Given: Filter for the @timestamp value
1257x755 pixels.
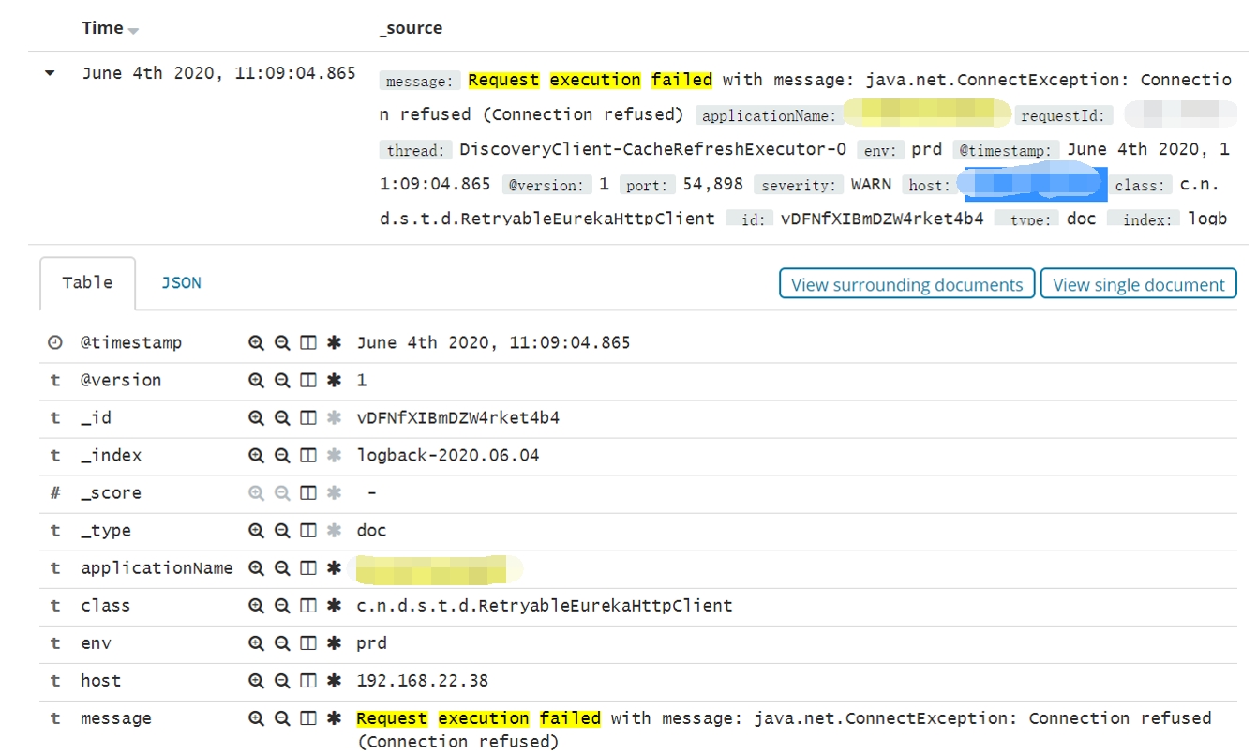Looking at the screenshot, I should coord(256,343).
